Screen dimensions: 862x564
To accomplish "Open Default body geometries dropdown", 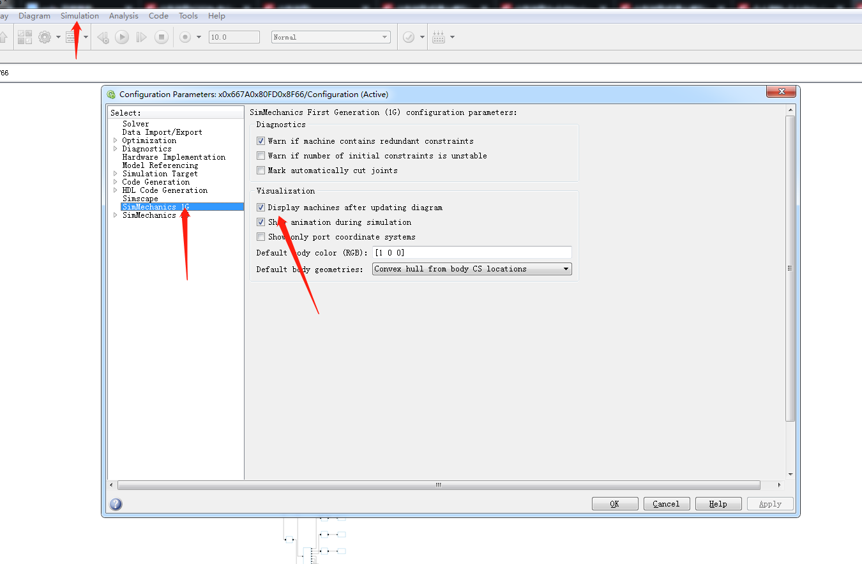I will tap(472, 269).
